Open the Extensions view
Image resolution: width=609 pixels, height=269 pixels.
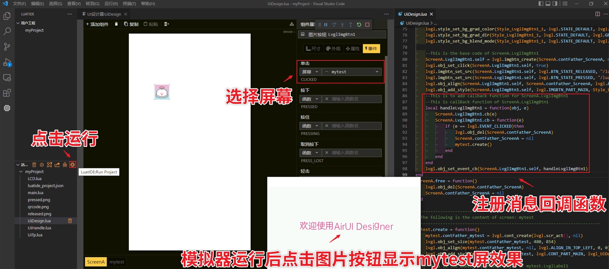(7, 93)
